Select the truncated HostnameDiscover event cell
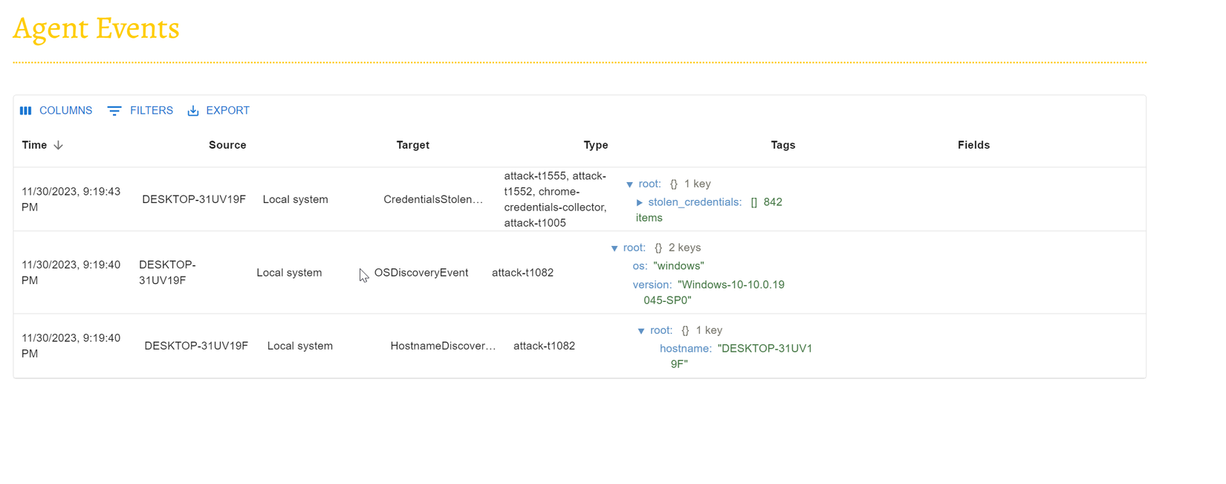The image size is (1226, 484). [443, 346]
